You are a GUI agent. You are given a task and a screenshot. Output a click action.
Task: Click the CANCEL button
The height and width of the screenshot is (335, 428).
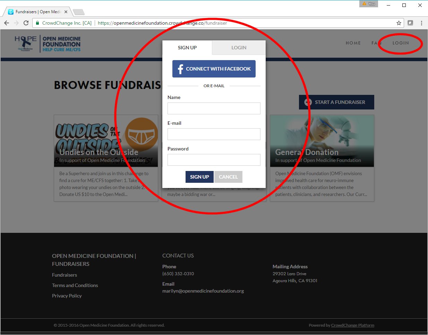[x=228, y=177]
